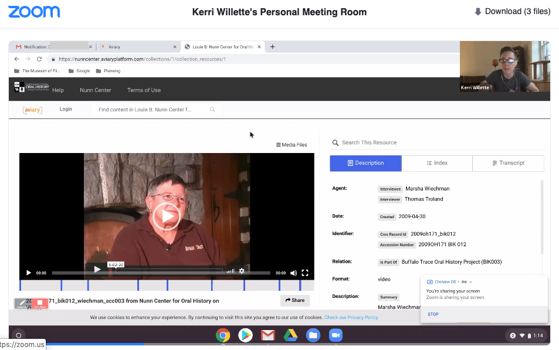The image size is (559, 350).
Task: Click the Login link
Action: (66, 109)
